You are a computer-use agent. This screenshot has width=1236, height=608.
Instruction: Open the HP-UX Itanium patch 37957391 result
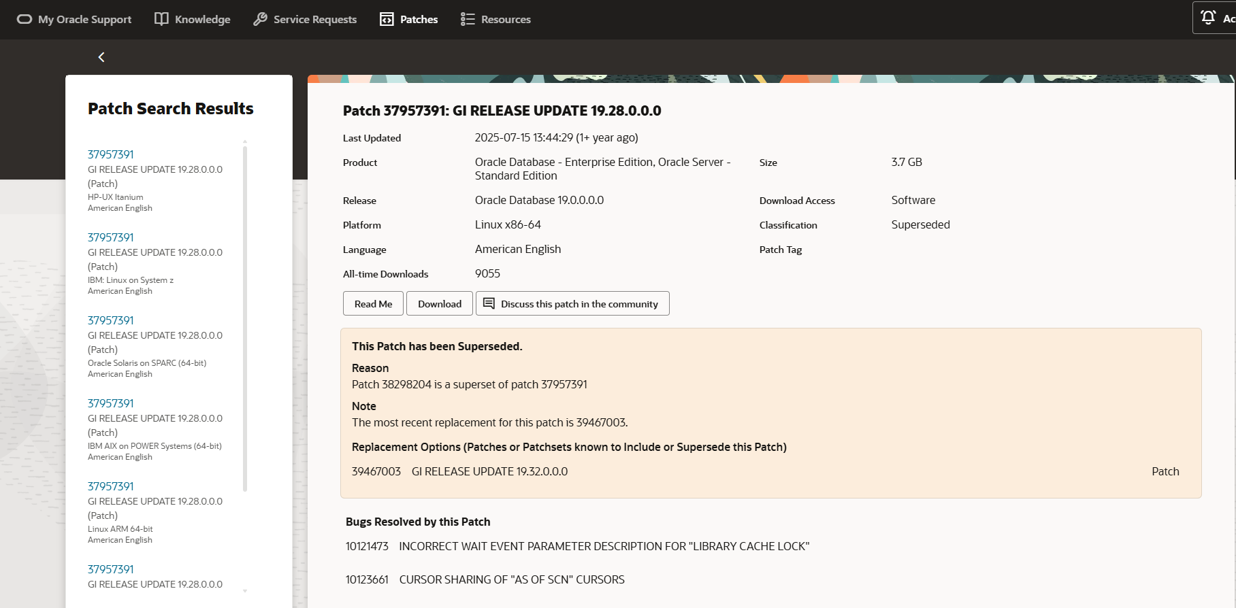(x=111, y=154)
